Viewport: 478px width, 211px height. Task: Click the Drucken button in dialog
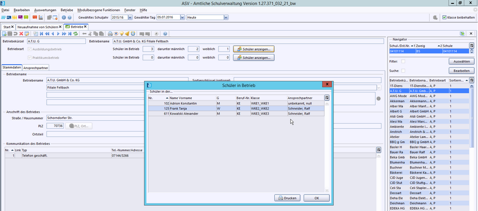pos(287,198)
